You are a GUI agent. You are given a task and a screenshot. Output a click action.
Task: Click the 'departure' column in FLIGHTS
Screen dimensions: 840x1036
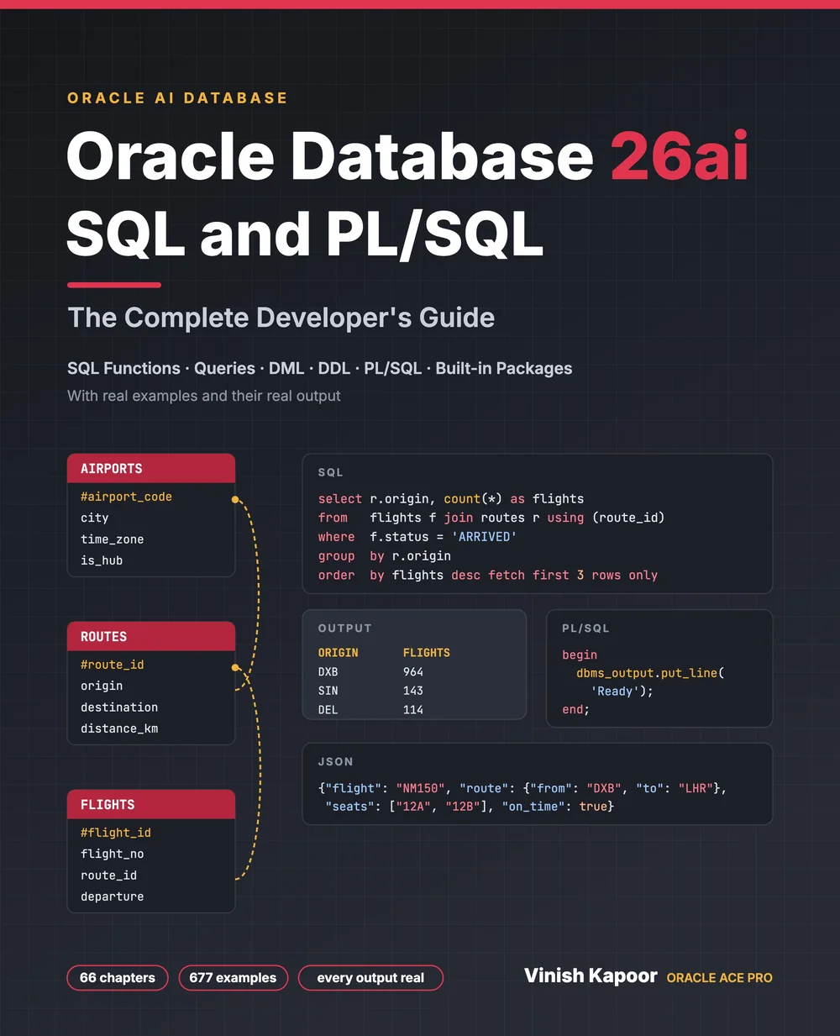coord(113,897)
